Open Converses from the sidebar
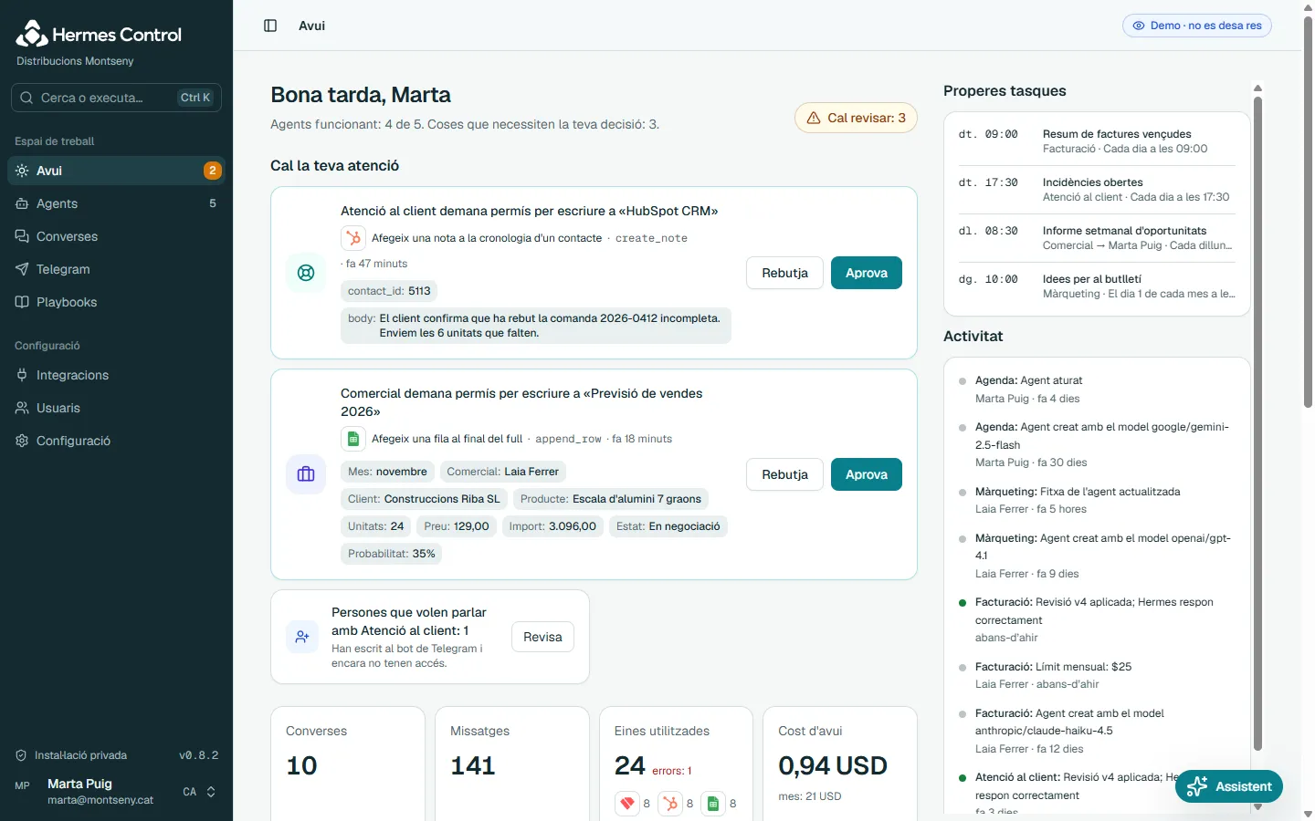The image size is (1315, 821). pyautogui.click(x=116, y=236)
